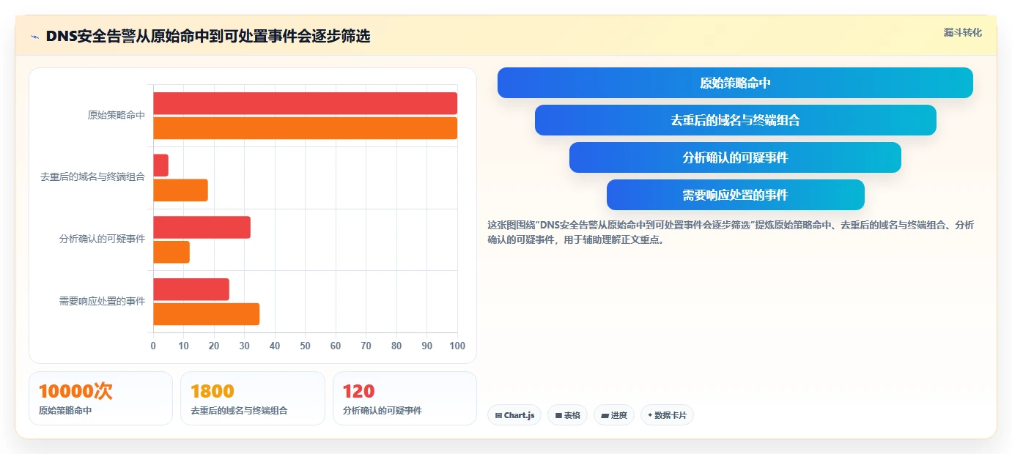The image size is (1012, 454).
Task: Click the x-axis tick label 0
Action: pyautogui.click(x=153, y=346)
